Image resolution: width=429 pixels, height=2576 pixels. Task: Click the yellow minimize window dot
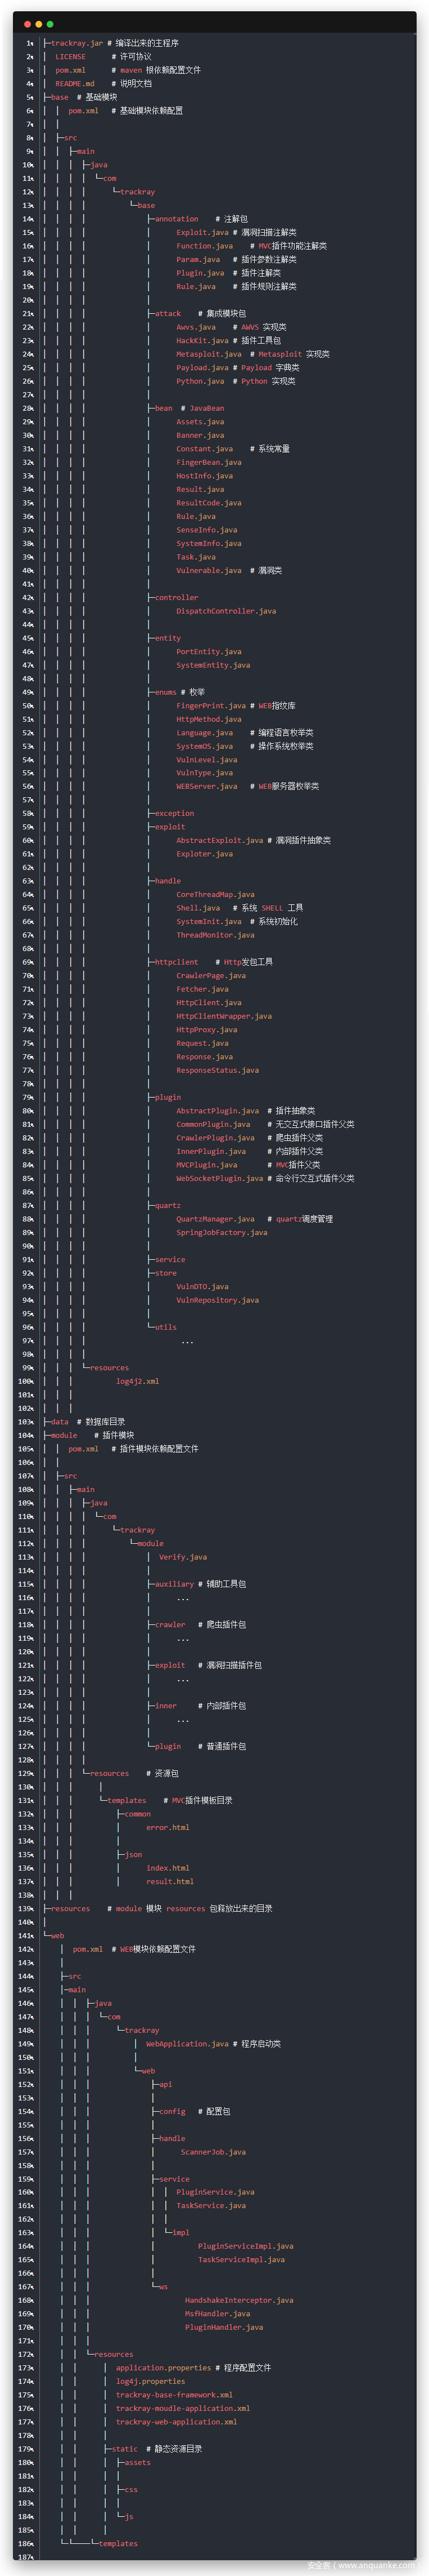click(38, 24)
